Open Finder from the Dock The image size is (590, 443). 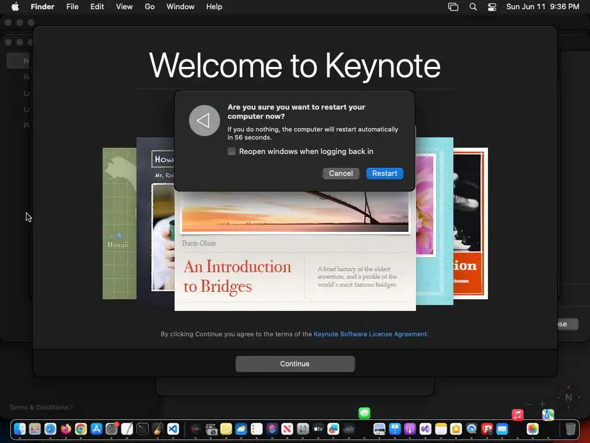pyautogui.click(x=20, y=429)
